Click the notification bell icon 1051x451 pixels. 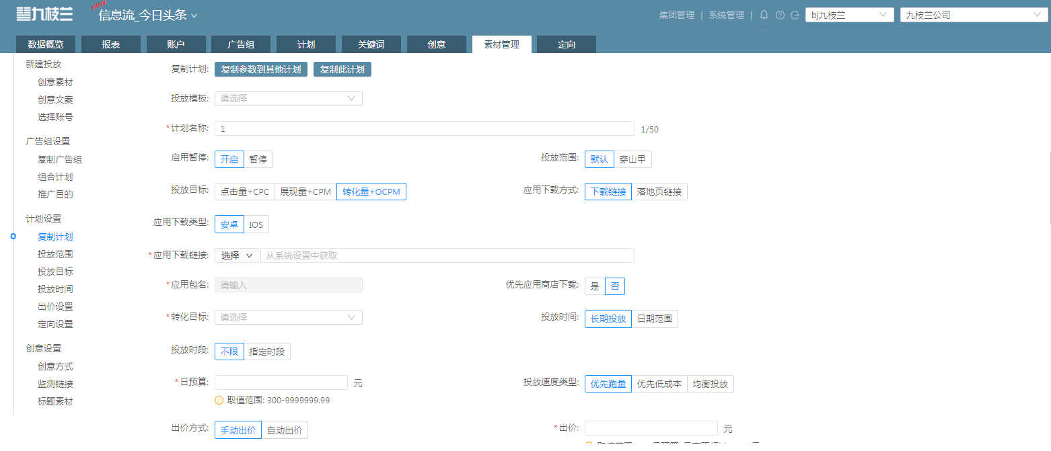(764, 15)
